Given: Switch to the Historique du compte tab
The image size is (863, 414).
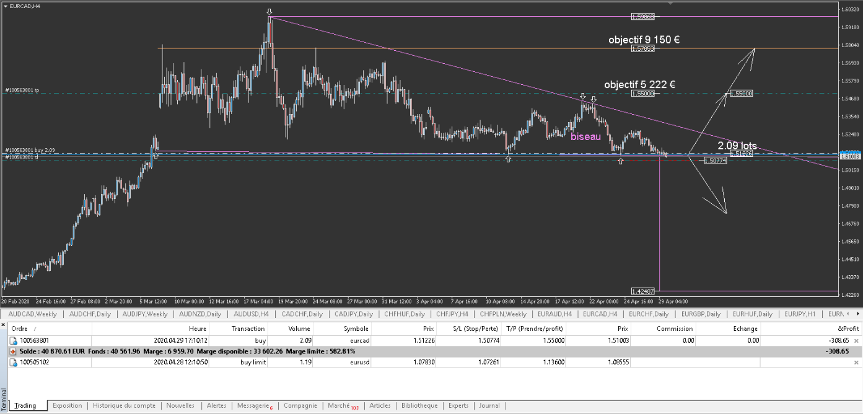Looking at the screenshot, I should pos(124,406).
